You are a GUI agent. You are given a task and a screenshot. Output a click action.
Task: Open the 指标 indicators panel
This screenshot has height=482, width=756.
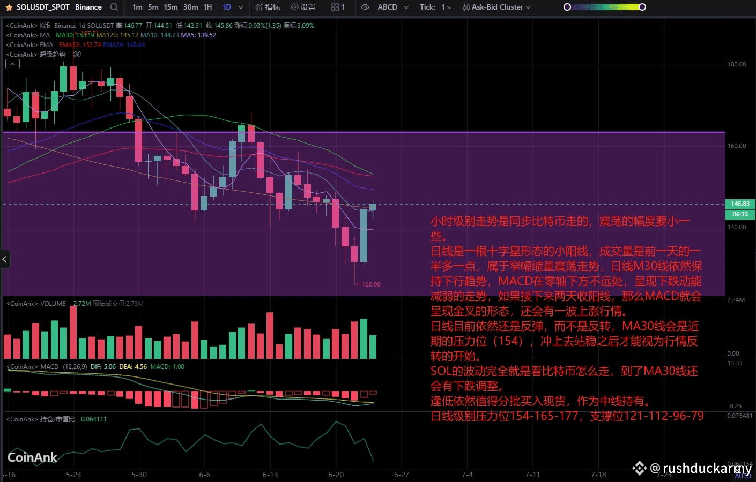click(268, 7)
